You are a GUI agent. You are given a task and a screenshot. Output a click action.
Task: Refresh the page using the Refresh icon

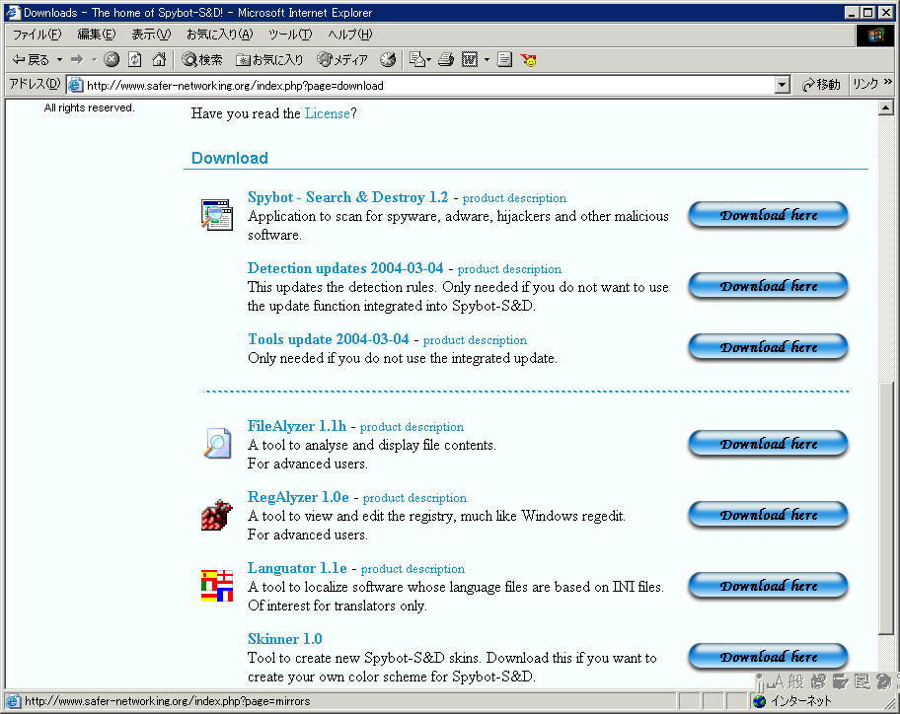click(x=135, y=59)
